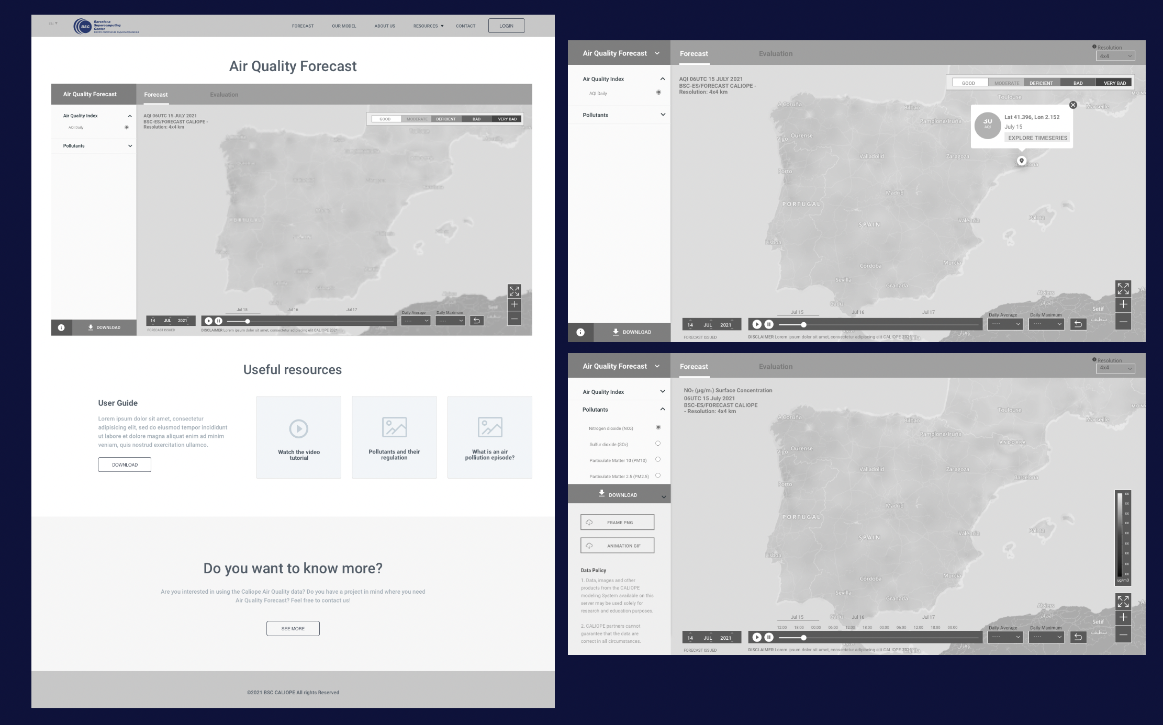1163x725 pixels.
Task: Pause animation in the bottom-right map panel
Action: [x=769, y=637]
